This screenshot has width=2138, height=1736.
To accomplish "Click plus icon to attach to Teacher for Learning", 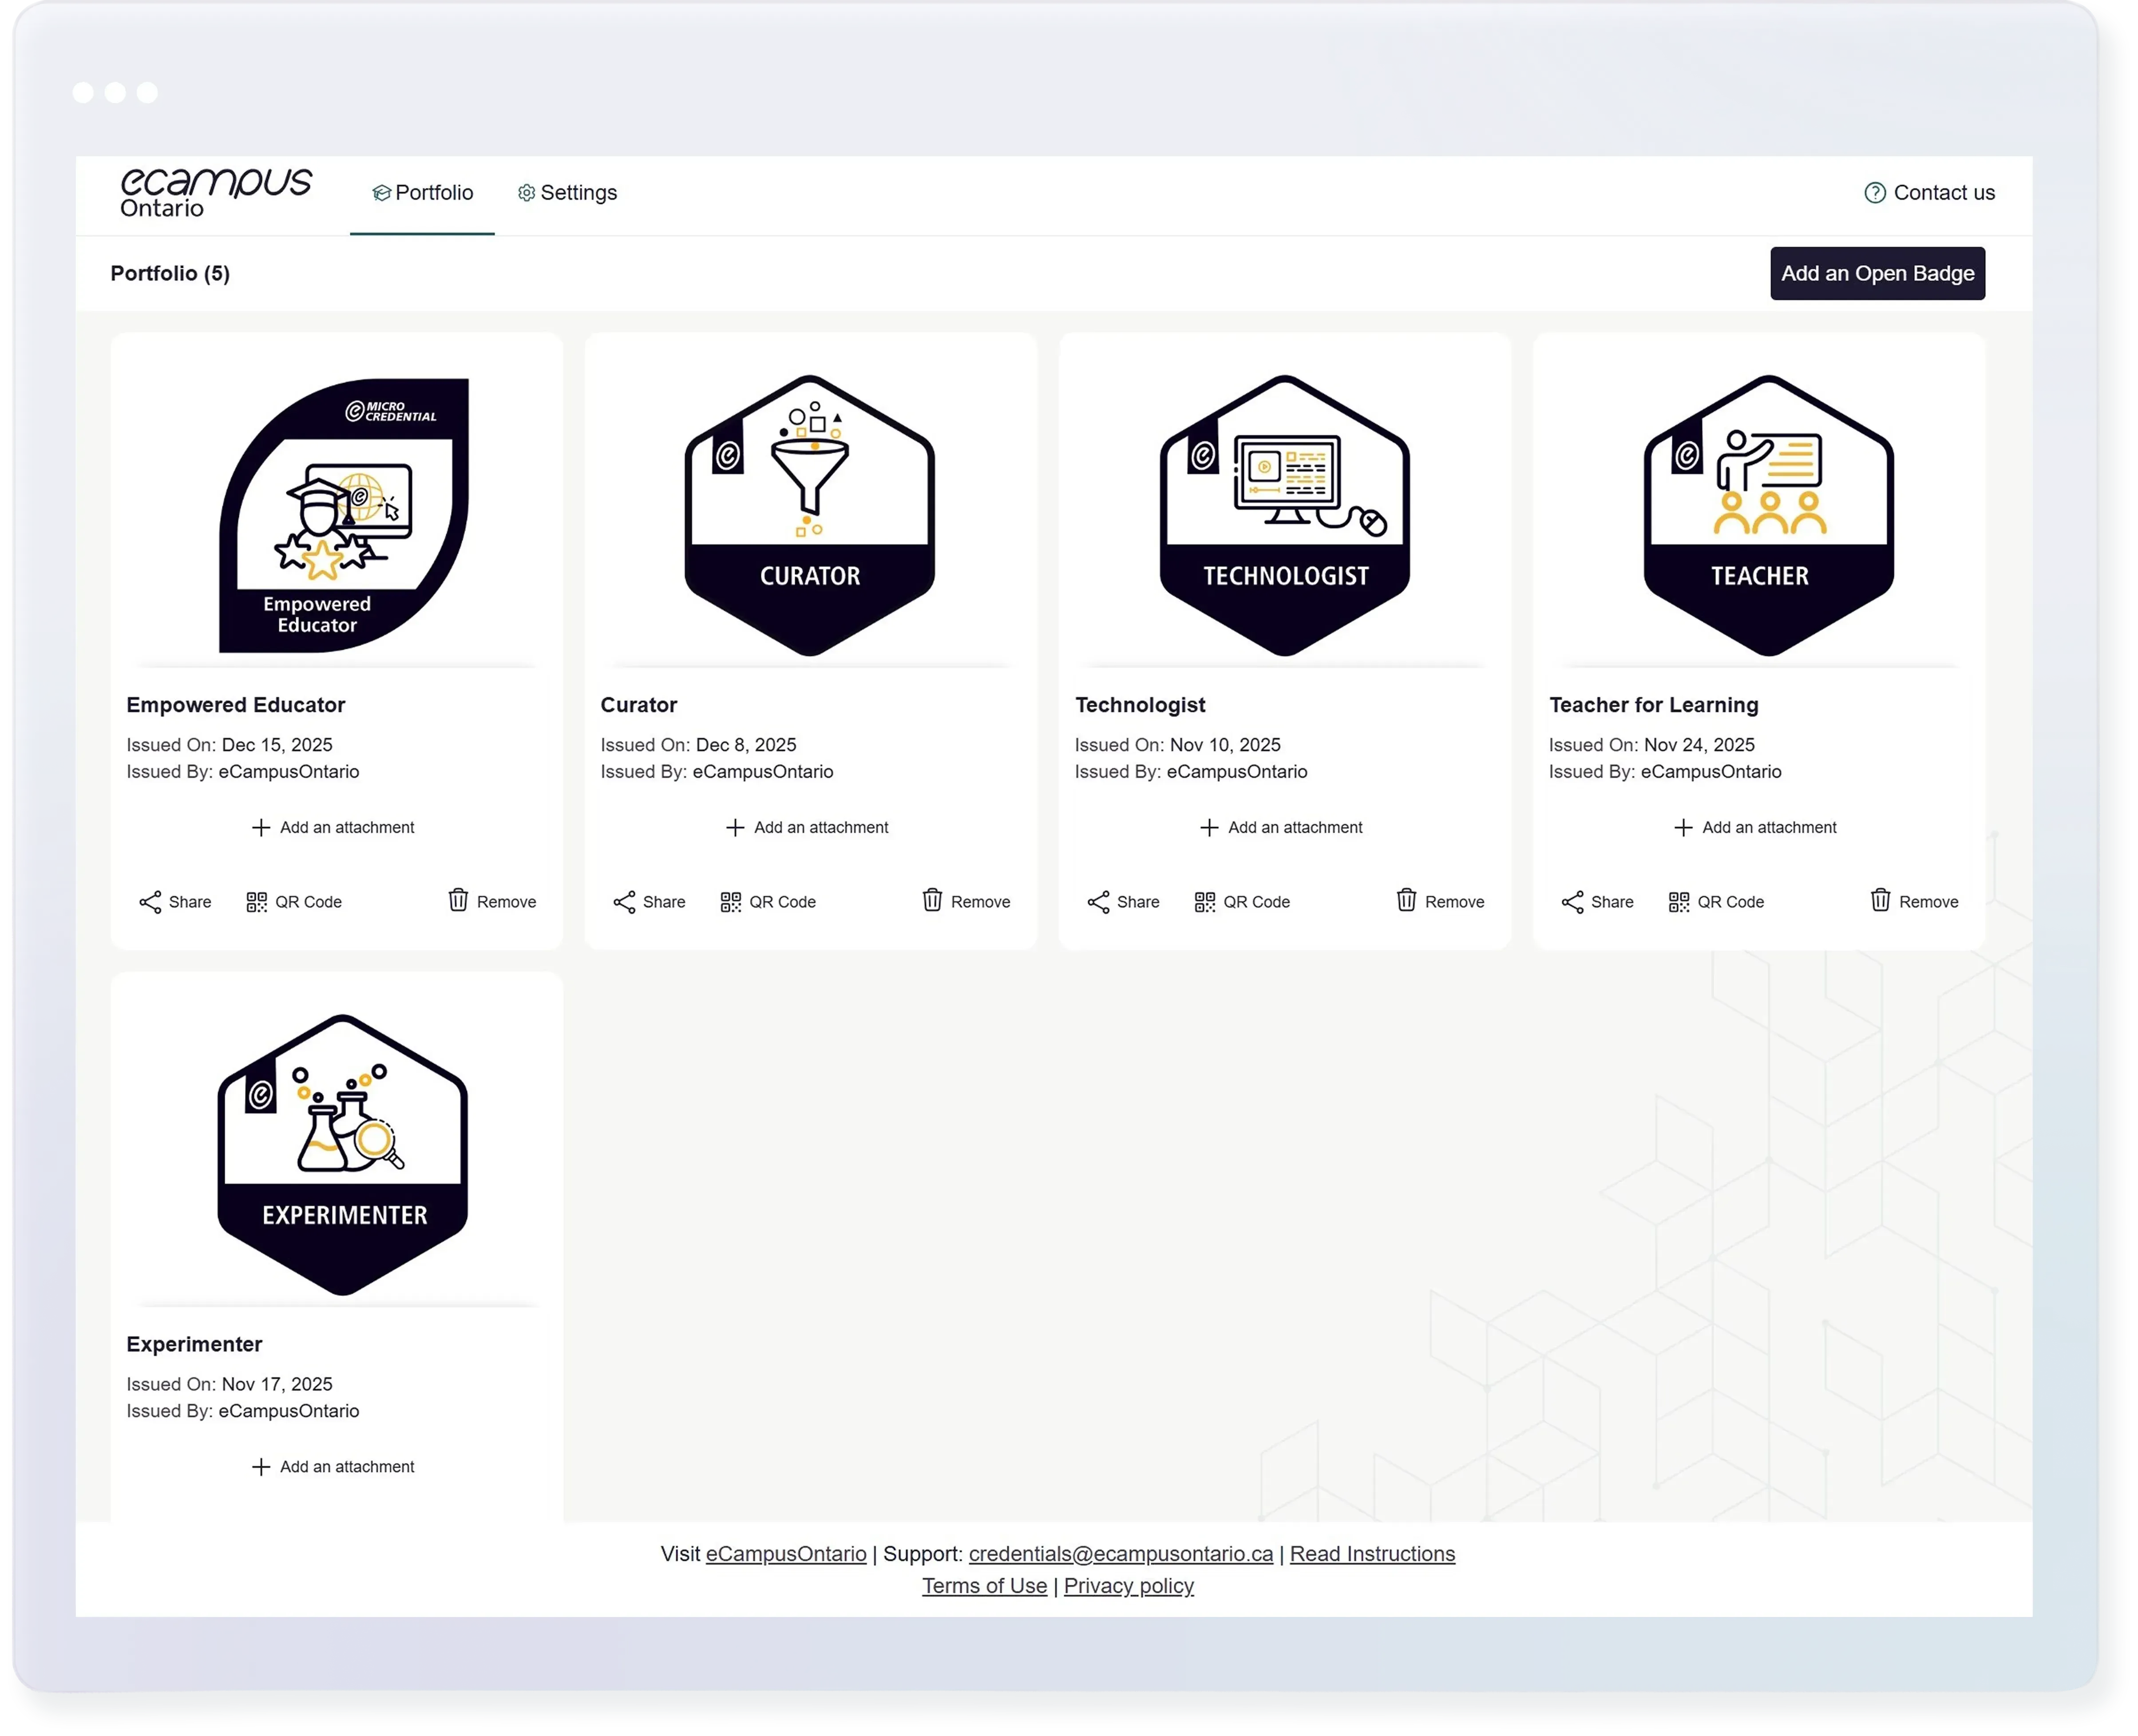I will click(1683, 828).
